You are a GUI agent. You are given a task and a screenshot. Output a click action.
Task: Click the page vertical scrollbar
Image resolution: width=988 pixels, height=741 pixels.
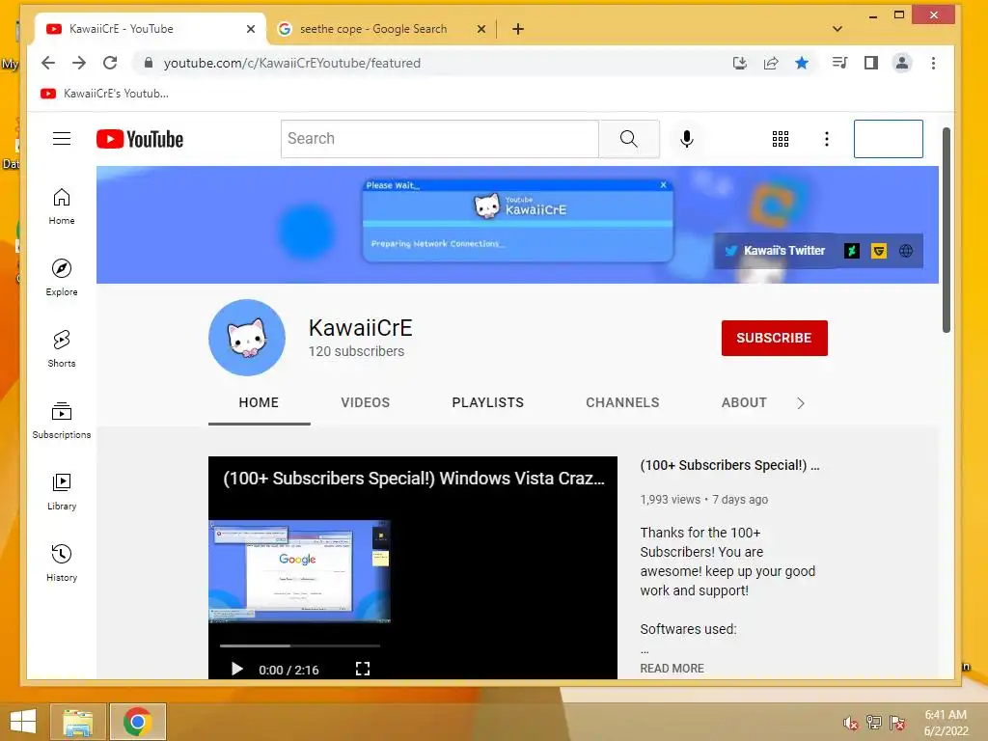946,230
